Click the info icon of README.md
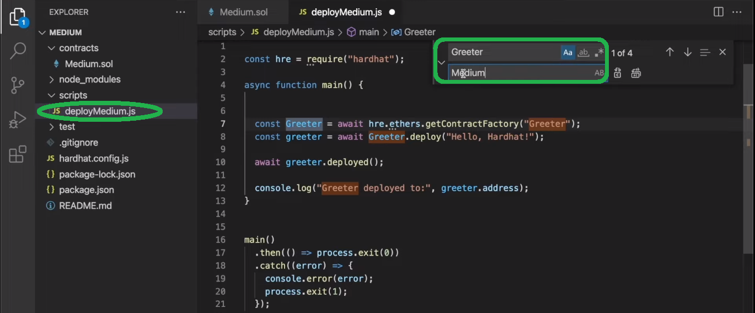The width and height of the screenshot is (755, 313). [50, 206]
